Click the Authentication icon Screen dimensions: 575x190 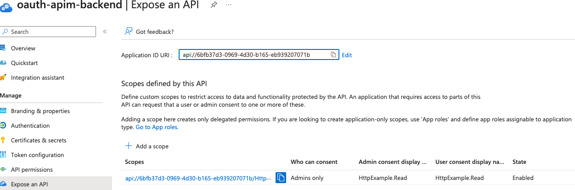[x=3, y=125]
